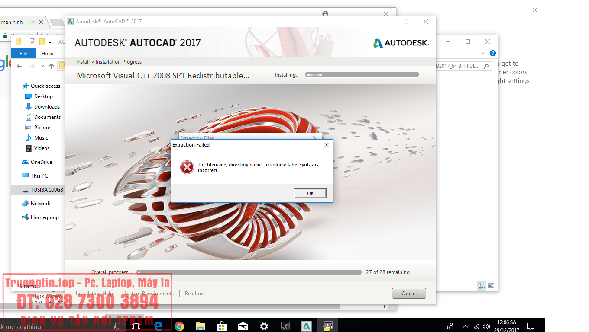Launch Microsoft Edge from taskbar
The image size is (589, 332).
click(158, 326)
